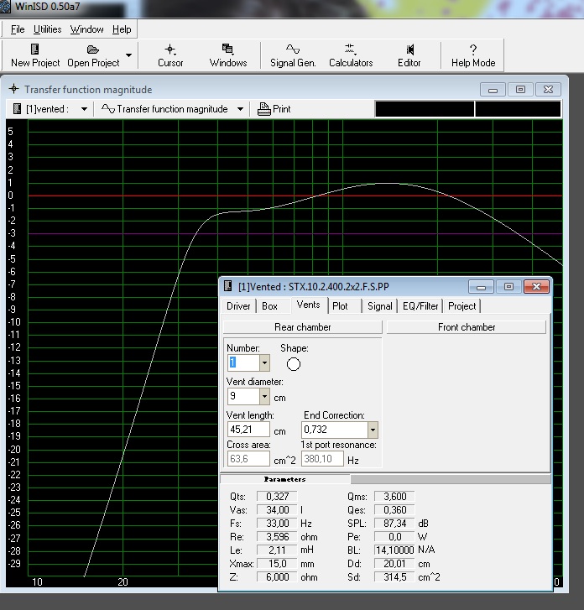Open the Utilities menu
The width and height of the screenshot is (584, 610).
tap(47, 29)
